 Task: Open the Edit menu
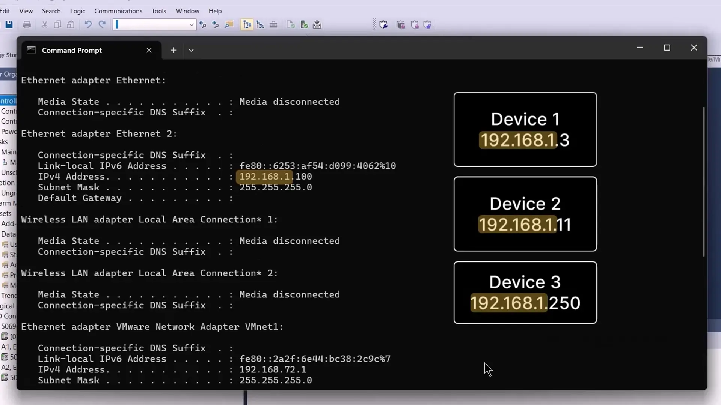pos(5,11)
